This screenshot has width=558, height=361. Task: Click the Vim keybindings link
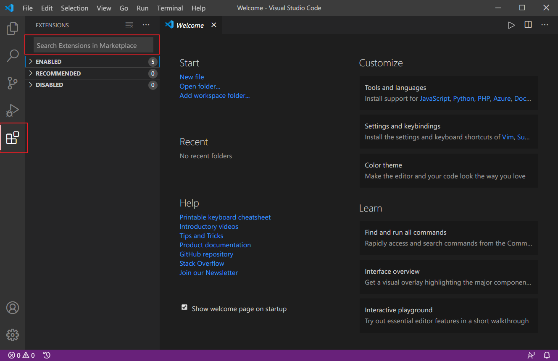coord(508,137)
